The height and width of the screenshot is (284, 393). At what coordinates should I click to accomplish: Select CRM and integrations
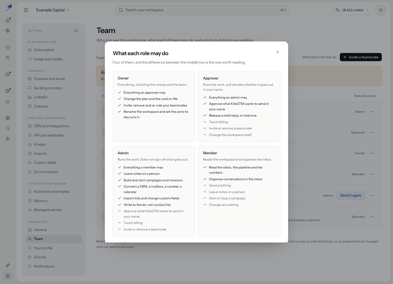[x=54, y=126]
